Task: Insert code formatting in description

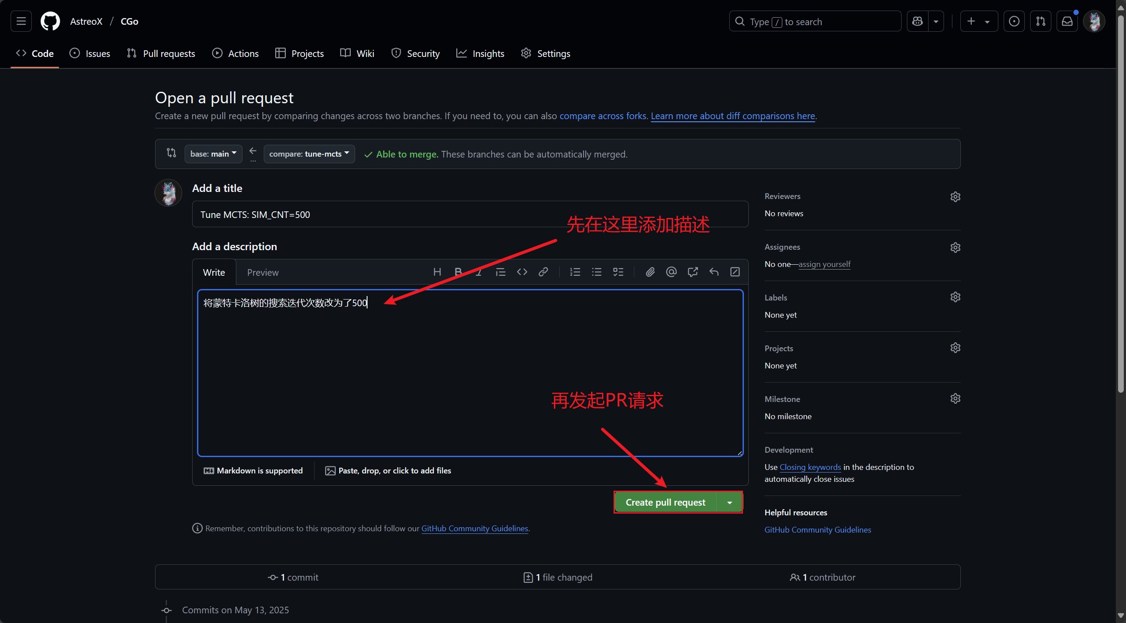Action: pos(522,272)
